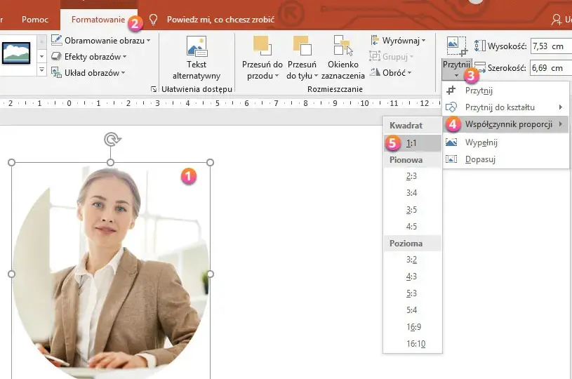Image resolution: width=572 pixels, height=379 pixels.
Task: Click the Wysokość height field
Action: coord(551,46)
